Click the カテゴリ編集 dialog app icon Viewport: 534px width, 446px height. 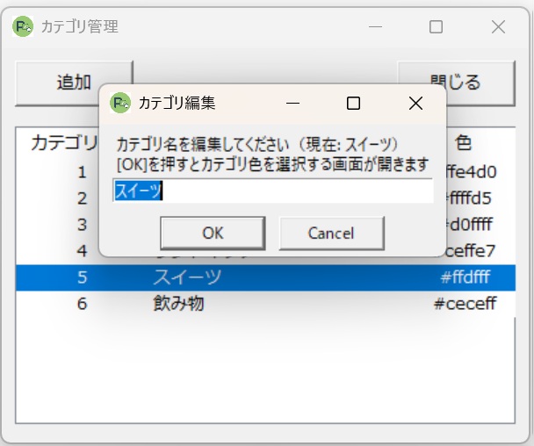[120, 103]
